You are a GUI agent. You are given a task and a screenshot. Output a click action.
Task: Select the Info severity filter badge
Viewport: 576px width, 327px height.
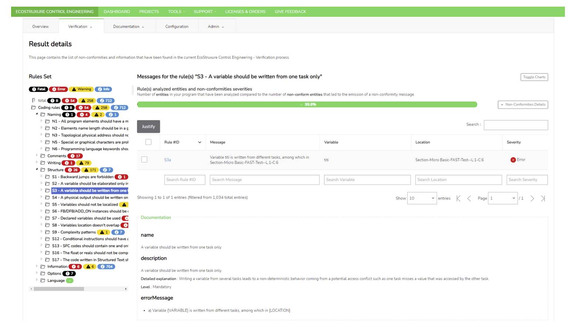[x=102, y=89]
